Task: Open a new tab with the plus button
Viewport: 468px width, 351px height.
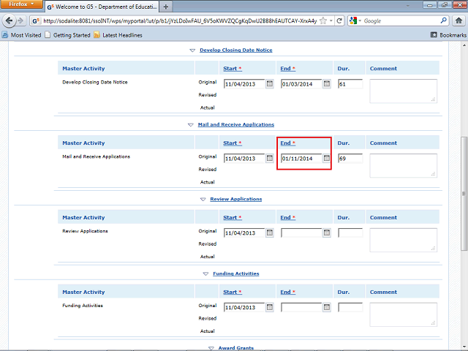Action: tap(166, 7)
